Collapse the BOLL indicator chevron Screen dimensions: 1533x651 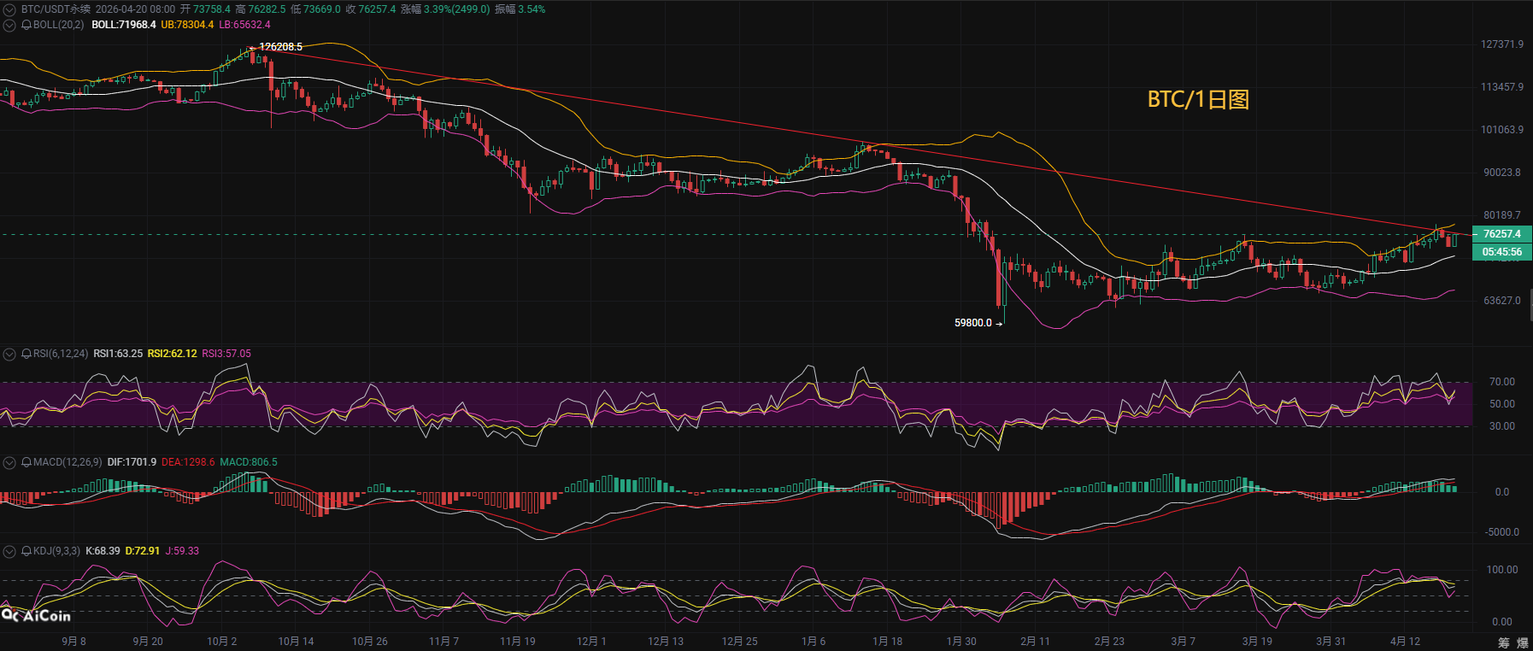9,25
